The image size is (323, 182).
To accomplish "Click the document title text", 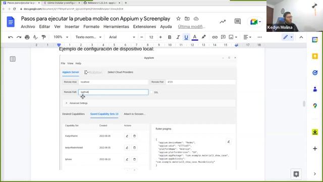I will click(95, 19).
